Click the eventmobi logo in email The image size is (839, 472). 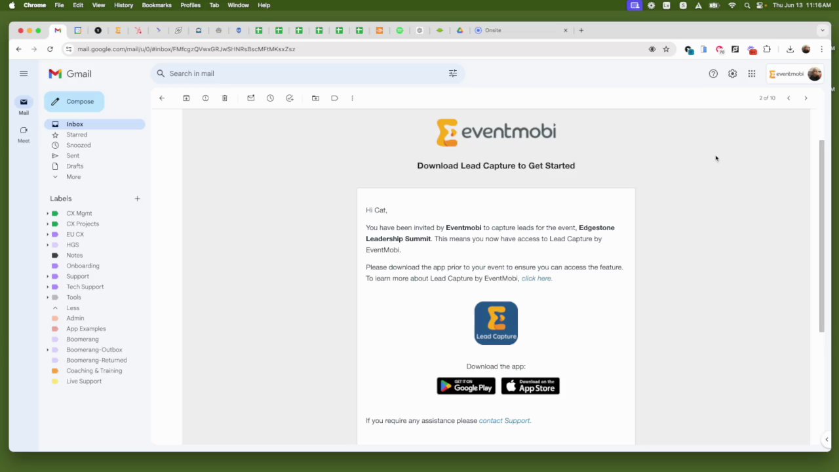496,132
